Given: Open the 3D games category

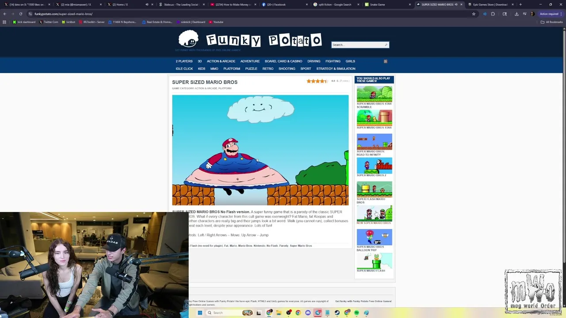Looking at the screenshot, I should coord(199,61).
